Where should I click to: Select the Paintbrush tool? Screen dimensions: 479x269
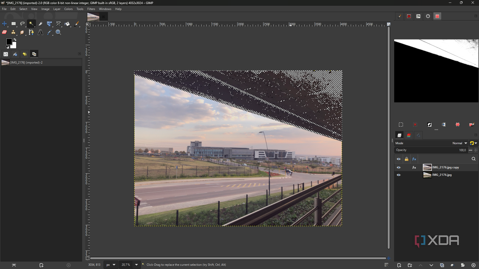tap(76, 24)
